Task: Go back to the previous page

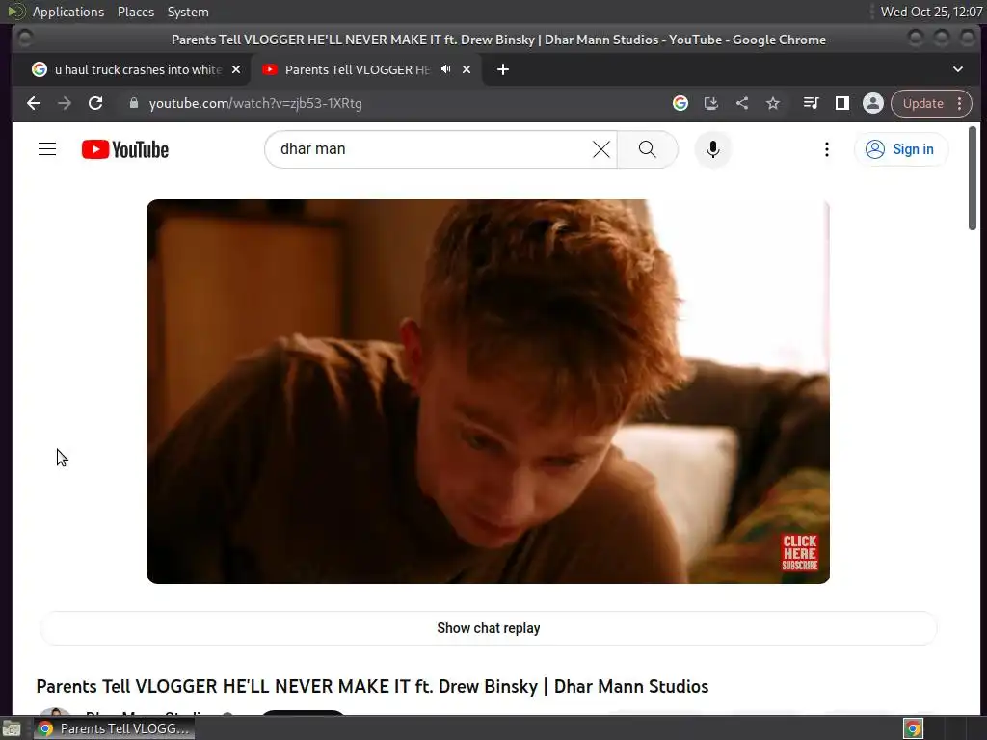Action: (x=34, y=103)
